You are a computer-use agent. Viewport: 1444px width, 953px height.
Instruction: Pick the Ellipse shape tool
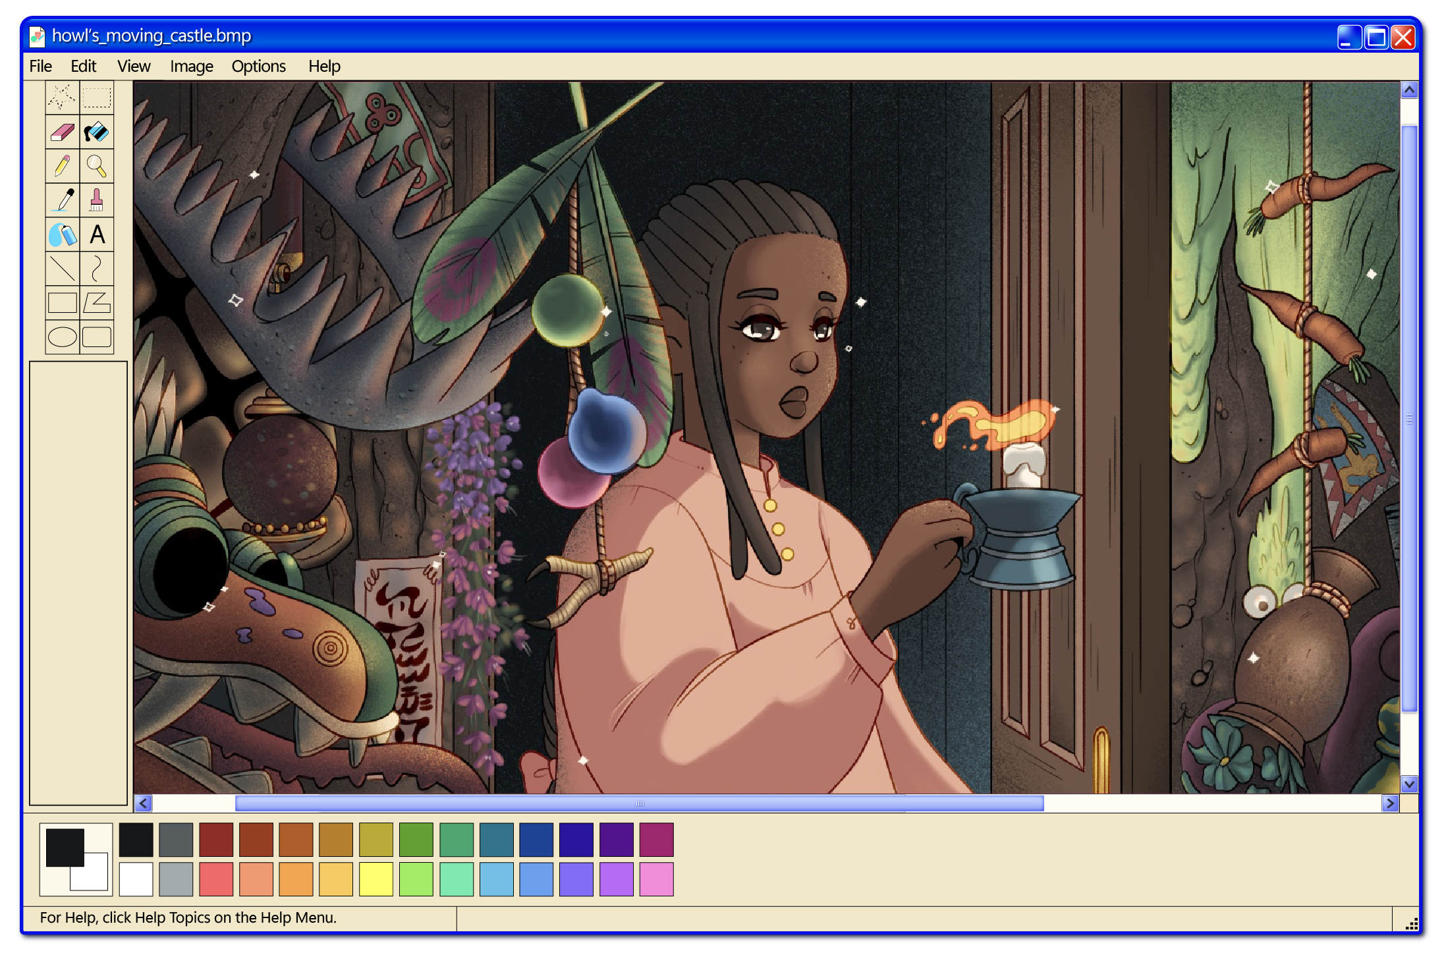tap(63, 337)
